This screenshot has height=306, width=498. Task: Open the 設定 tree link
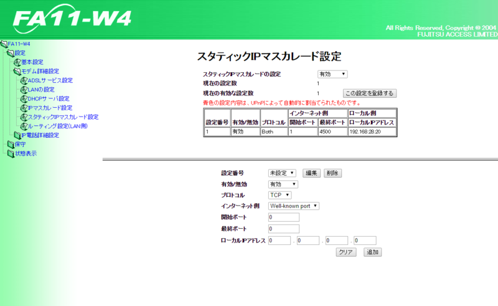click(20, 53)
